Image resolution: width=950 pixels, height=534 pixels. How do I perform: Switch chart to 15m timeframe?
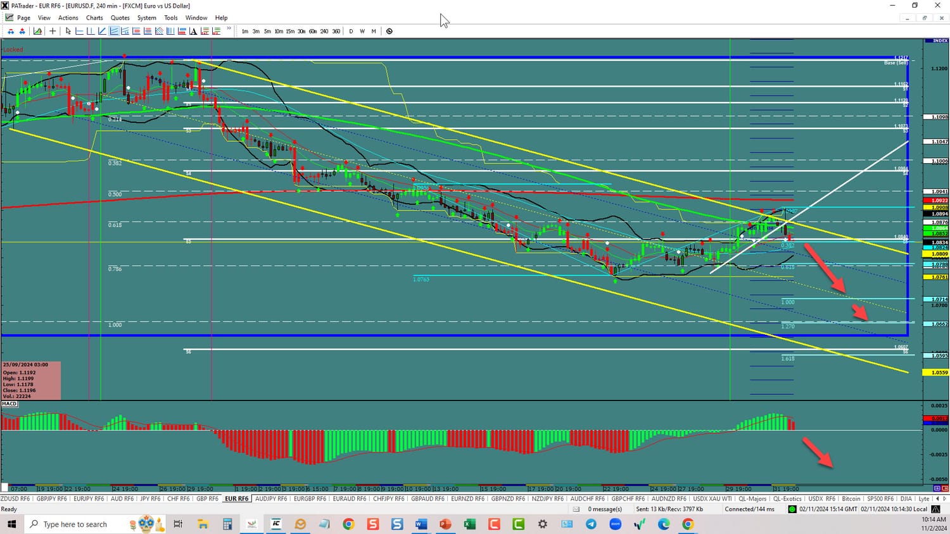coord(290,31)
